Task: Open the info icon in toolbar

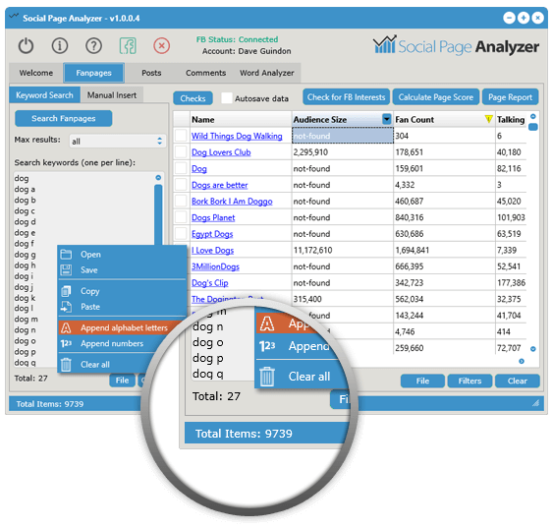Action: [x=60, y=46]
